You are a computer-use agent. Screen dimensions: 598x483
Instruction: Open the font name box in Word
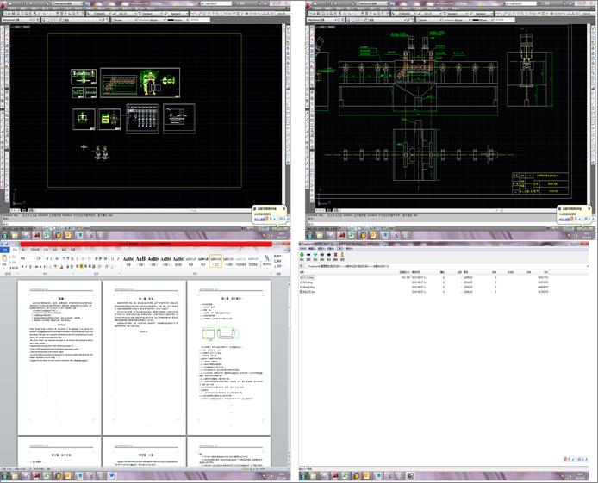coord(28,258)
